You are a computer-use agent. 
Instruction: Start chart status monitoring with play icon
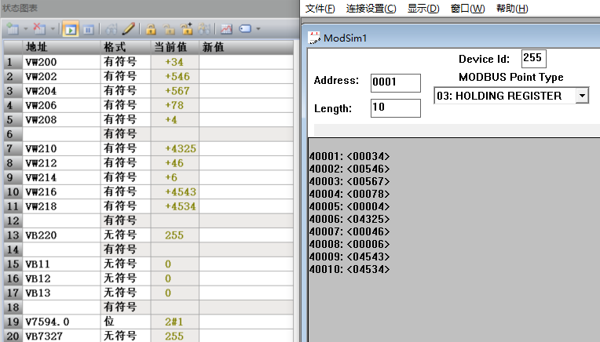pos(70,29)
